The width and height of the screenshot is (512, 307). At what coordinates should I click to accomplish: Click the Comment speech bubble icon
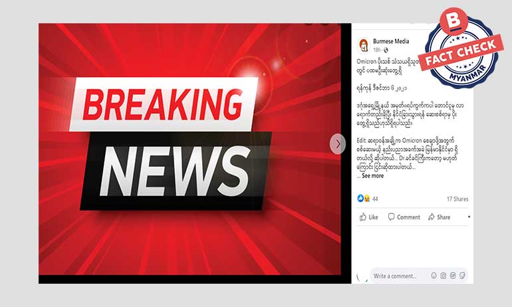coord(391,217)
